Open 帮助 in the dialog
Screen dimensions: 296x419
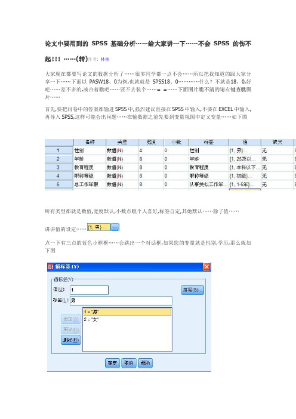(145, 363)
